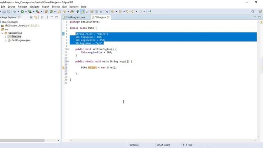This screenshot has width=263, height=148.
Task: Open the Debug dropdown arrow
Action: click(18, 12)
